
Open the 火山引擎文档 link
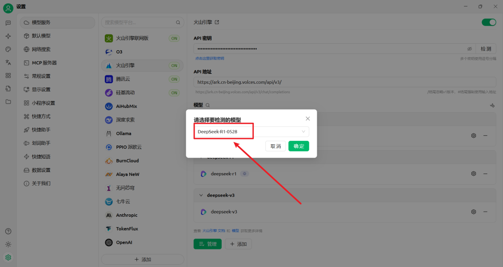(214, 231)
